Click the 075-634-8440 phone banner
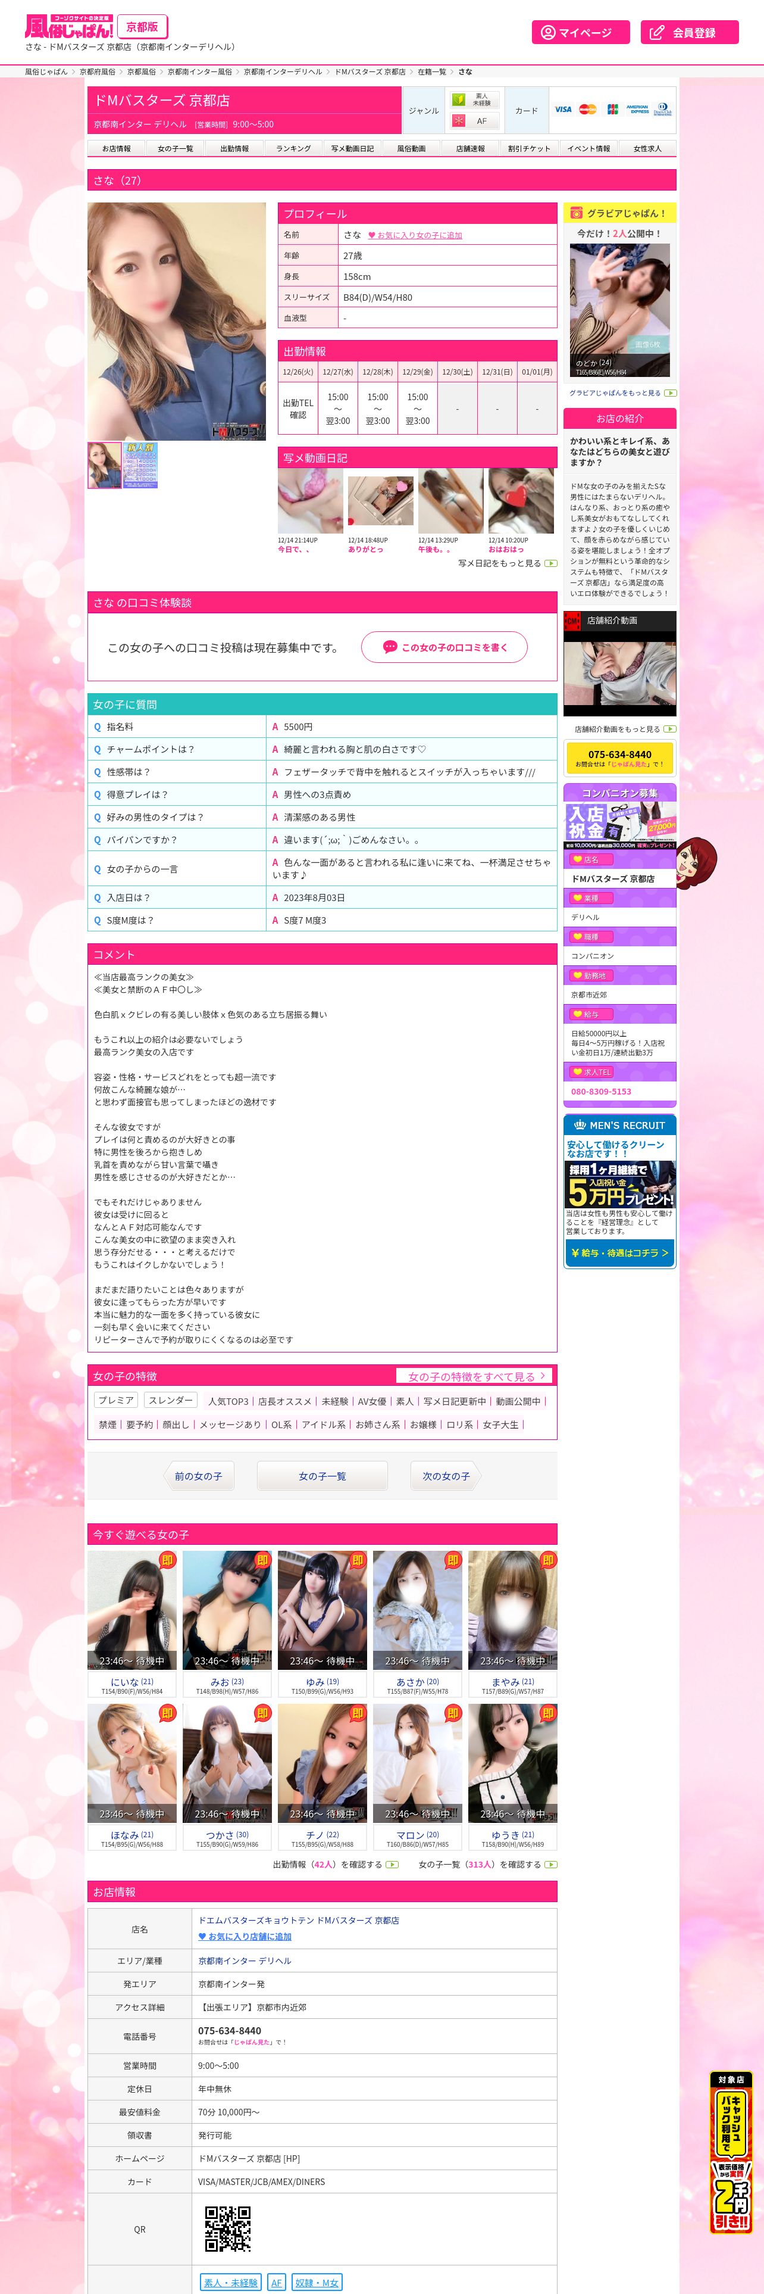Screen dimensions: 764x2294 click(x=620, y=759)
